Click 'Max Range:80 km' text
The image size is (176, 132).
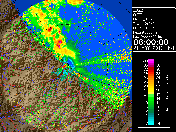pyautogui.click(x=147, y=37)
